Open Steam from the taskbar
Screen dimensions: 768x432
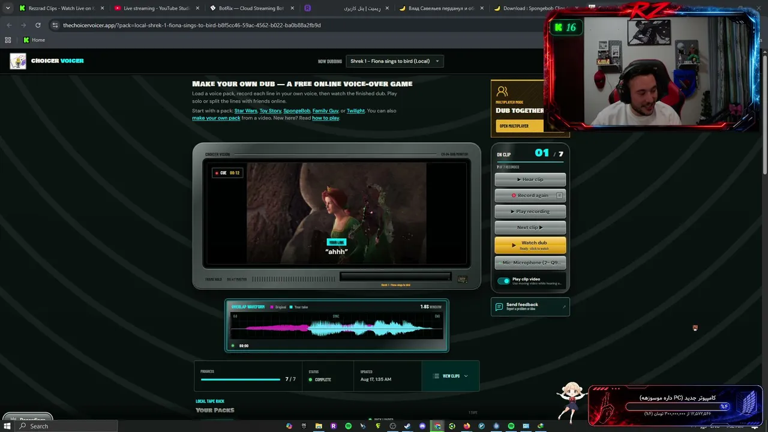point(407,426)
